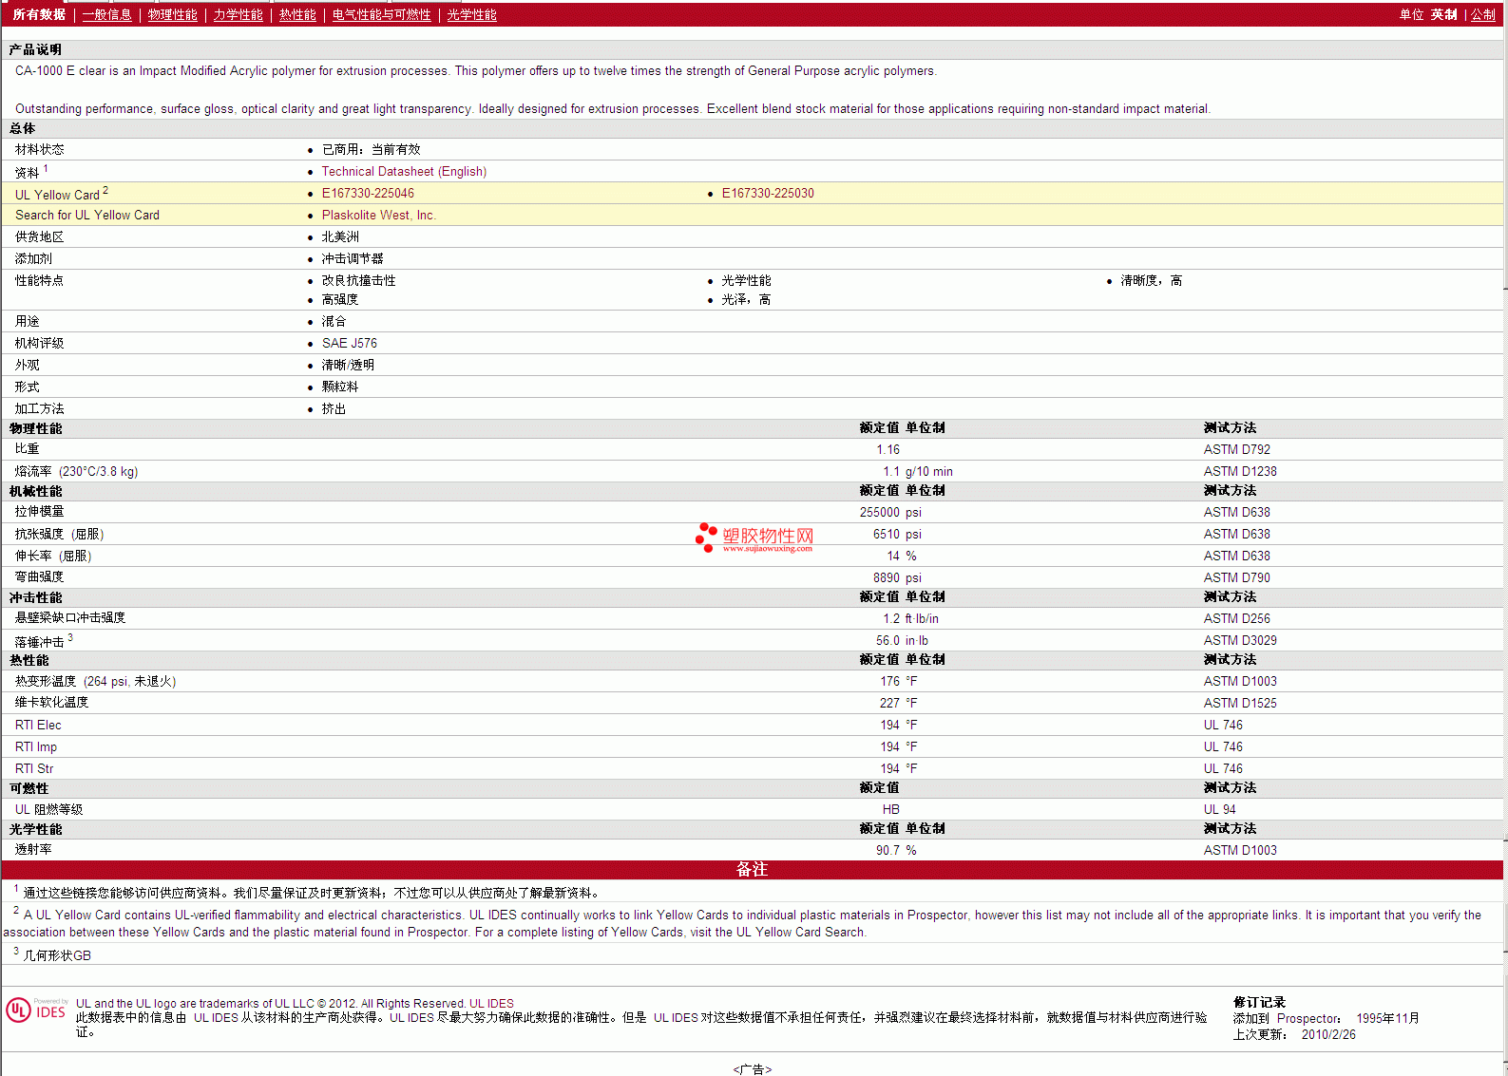Select drop weight impact value 56.0

[888, 640]
